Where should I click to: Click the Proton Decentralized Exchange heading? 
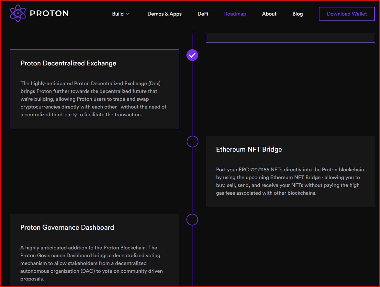point(68,63)
